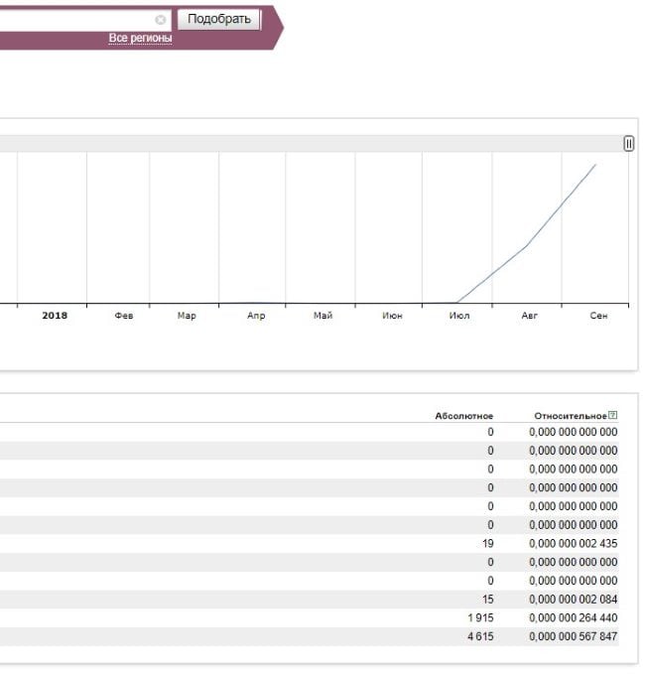Select the Авг month on chart axis
Image resolution: width=645 pixels, height=674 pixels.
(530, 316)
